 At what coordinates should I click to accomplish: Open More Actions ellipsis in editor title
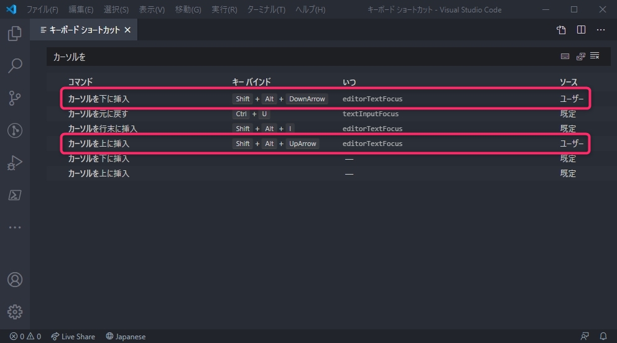(601, 30)
